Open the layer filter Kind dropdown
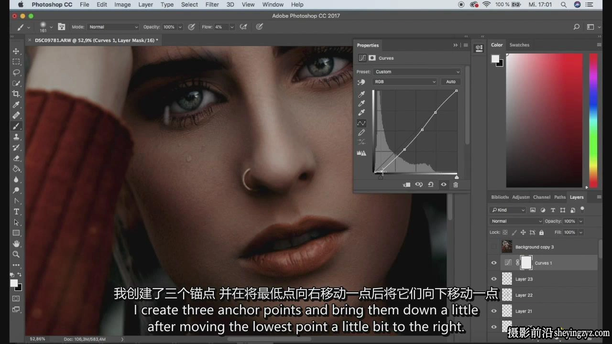 click(x=508, y=210)
